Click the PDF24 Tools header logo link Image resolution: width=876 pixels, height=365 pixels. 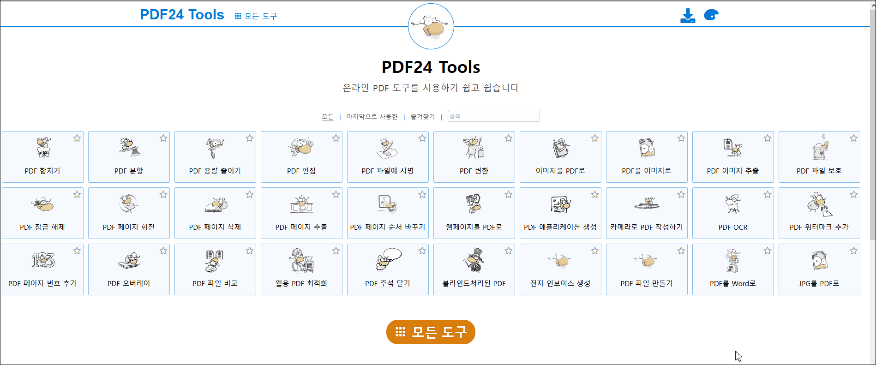pos(182,15)
